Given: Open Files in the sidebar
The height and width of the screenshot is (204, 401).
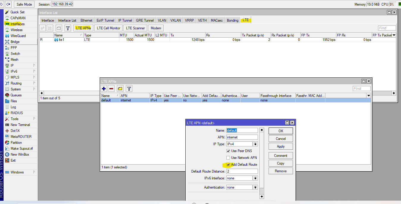Looking at the screenshot, I should click(14, 101).
